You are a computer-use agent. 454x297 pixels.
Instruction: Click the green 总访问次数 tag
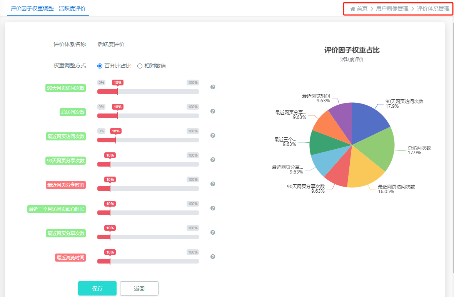click(x=73, y=112)
